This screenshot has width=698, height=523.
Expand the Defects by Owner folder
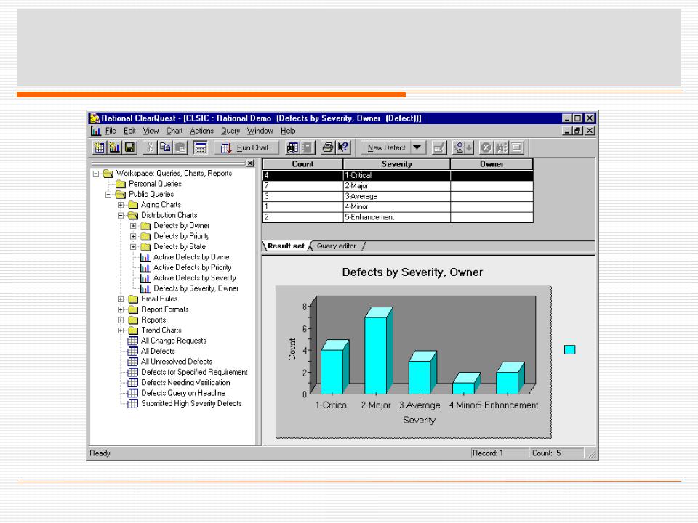133,226
